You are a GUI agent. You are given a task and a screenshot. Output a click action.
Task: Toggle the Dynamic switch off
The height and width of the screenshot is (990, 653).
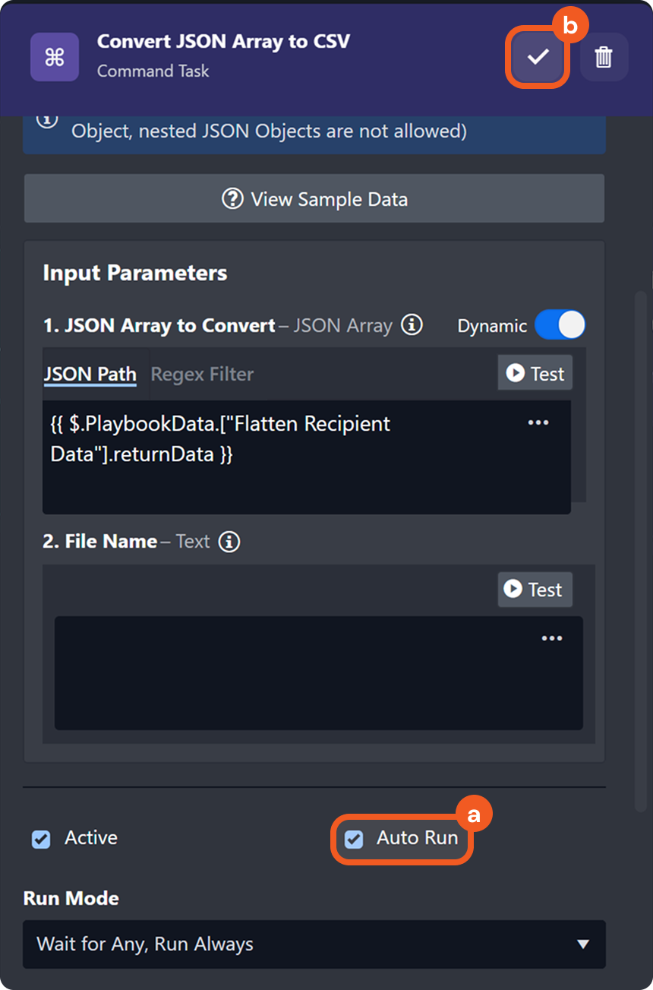click(x=560, y=325)
